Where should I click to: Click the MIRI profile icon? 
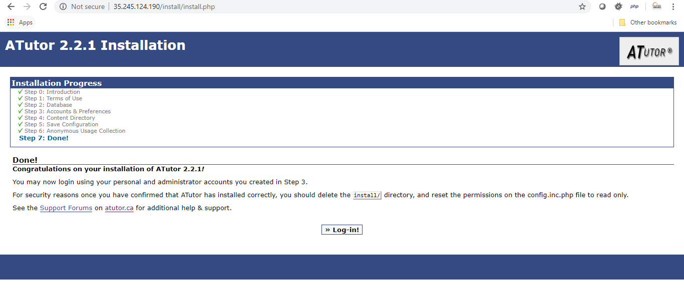656,6
